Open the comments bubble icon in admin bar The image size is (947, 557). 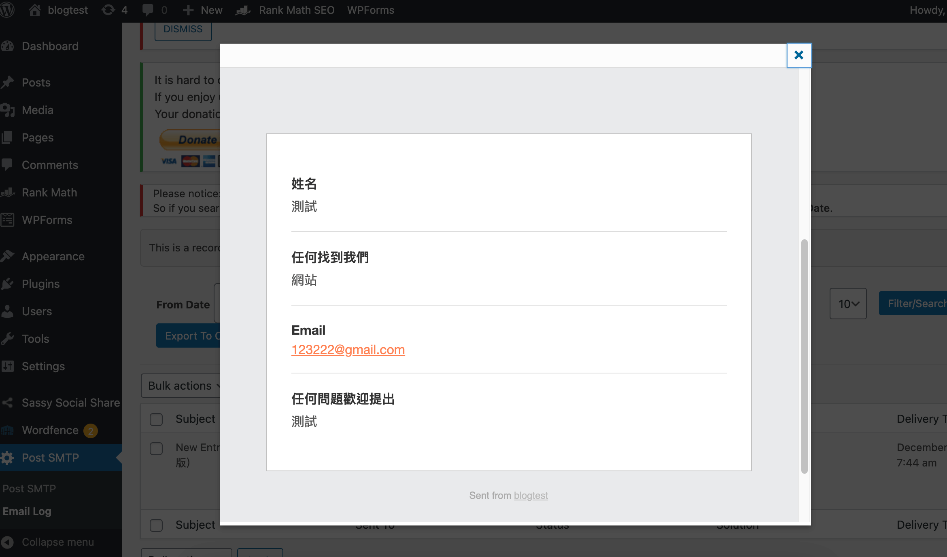point(148,10)
